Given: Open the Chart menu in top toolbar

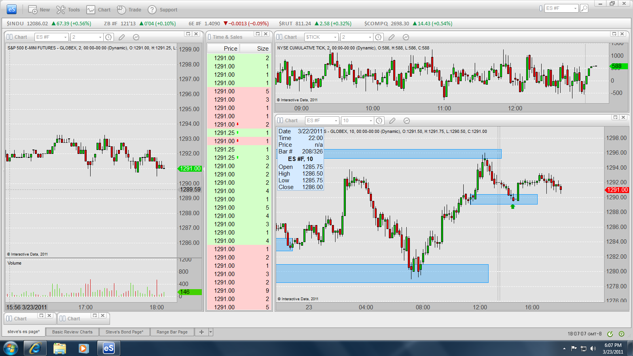Looking at the screenshot, I should point(99,9).
